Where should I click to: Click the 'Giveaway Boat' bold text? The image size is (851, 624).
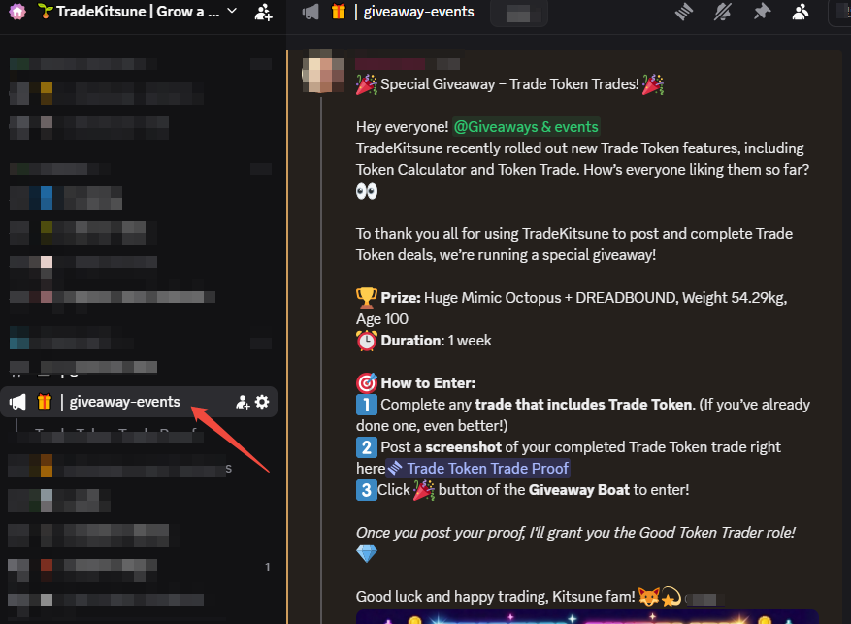579,490
